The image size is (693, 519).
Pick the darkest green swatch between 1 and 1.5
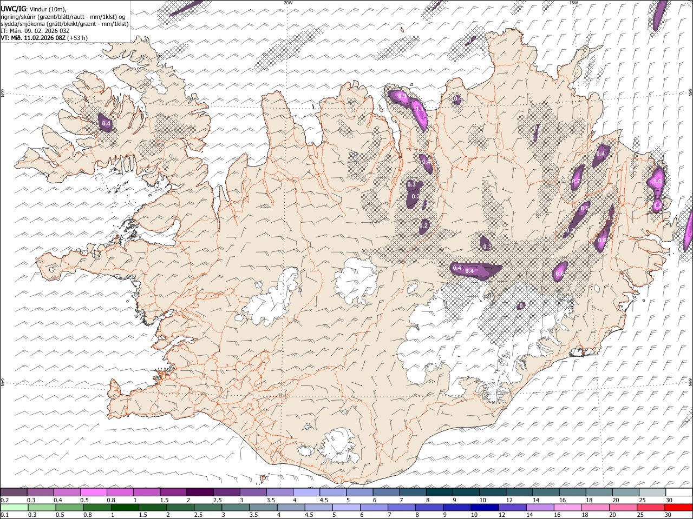(125, 507)
